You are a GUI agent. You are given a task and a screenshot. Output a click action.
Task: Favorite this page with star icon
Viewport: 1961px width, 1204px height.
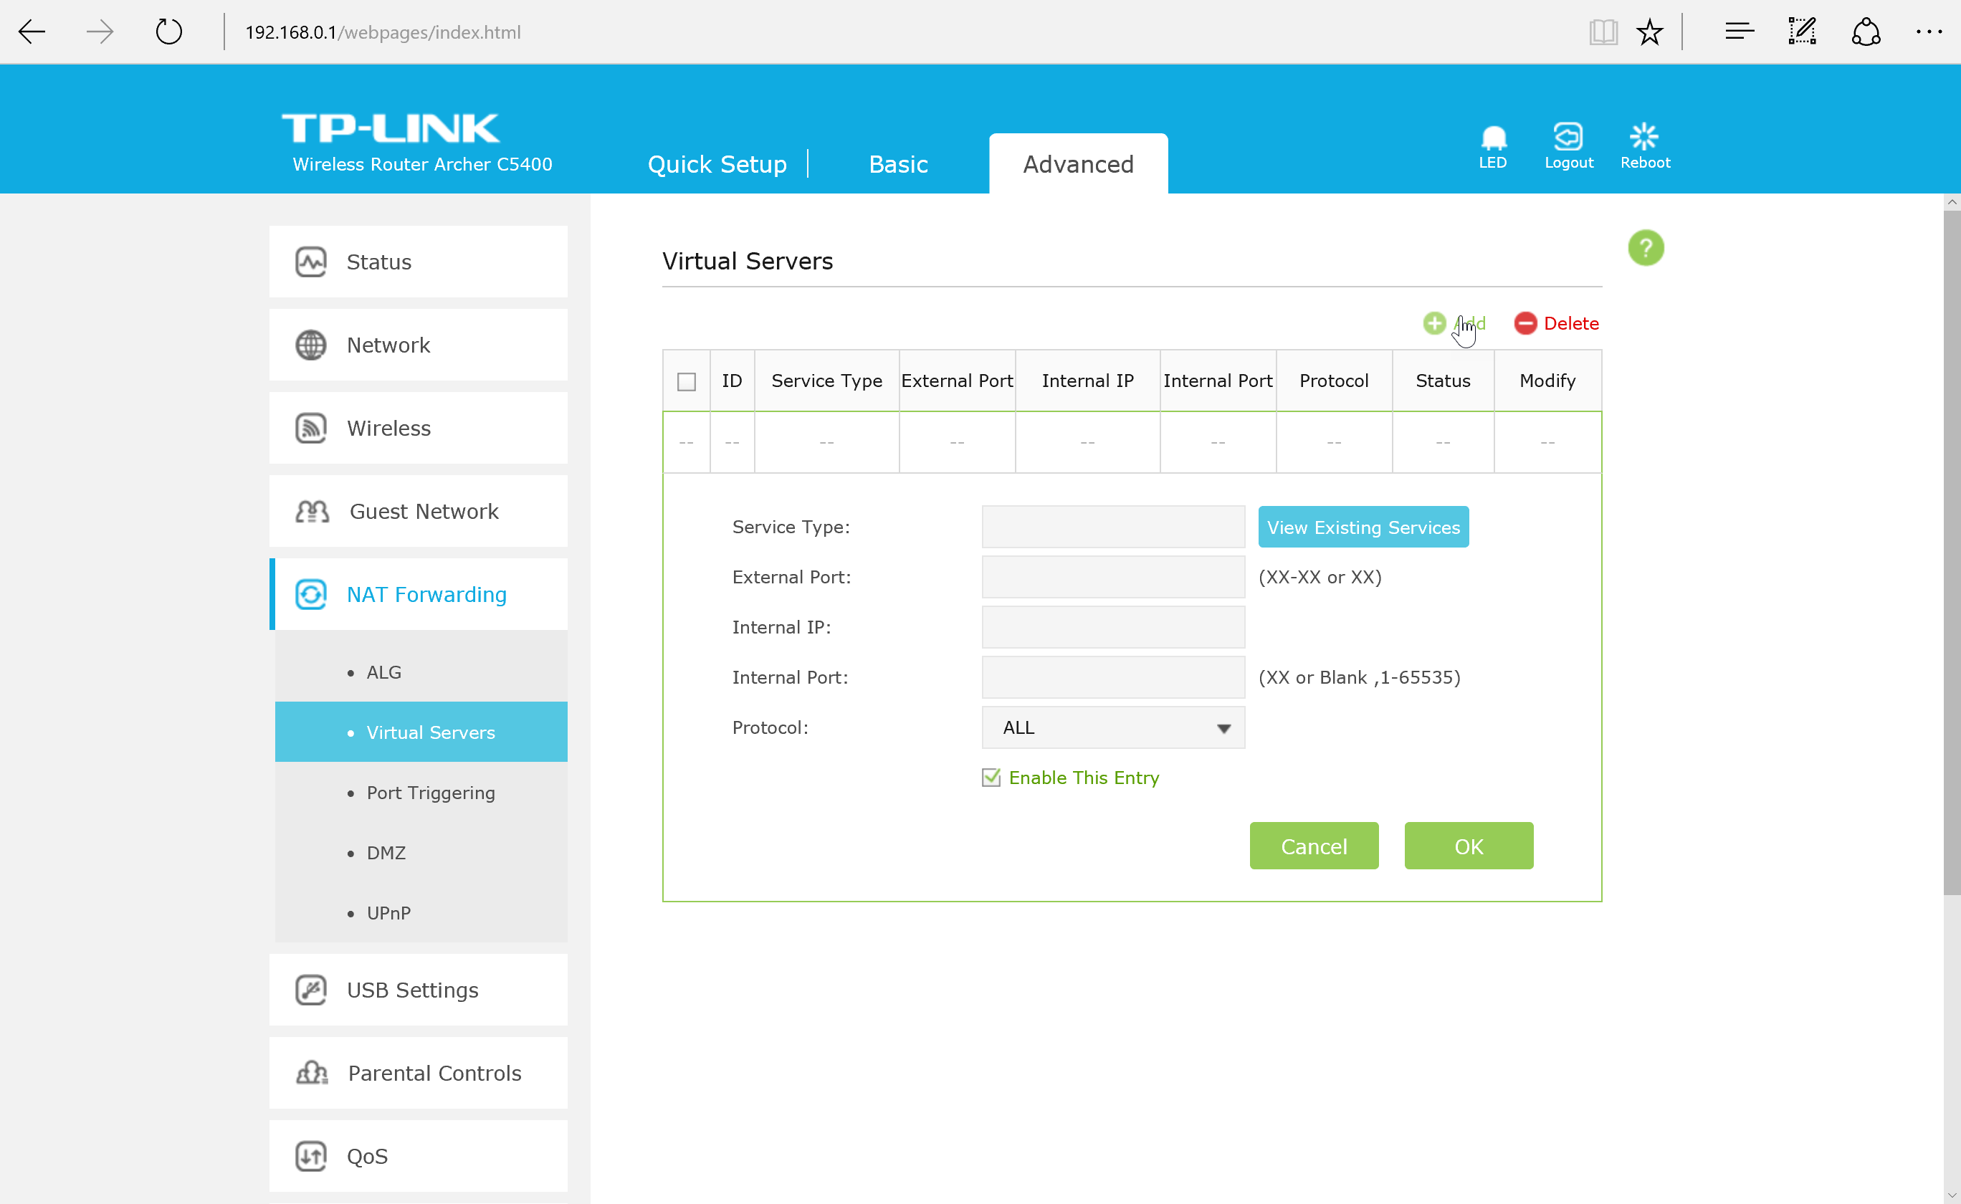(1649, 33)
